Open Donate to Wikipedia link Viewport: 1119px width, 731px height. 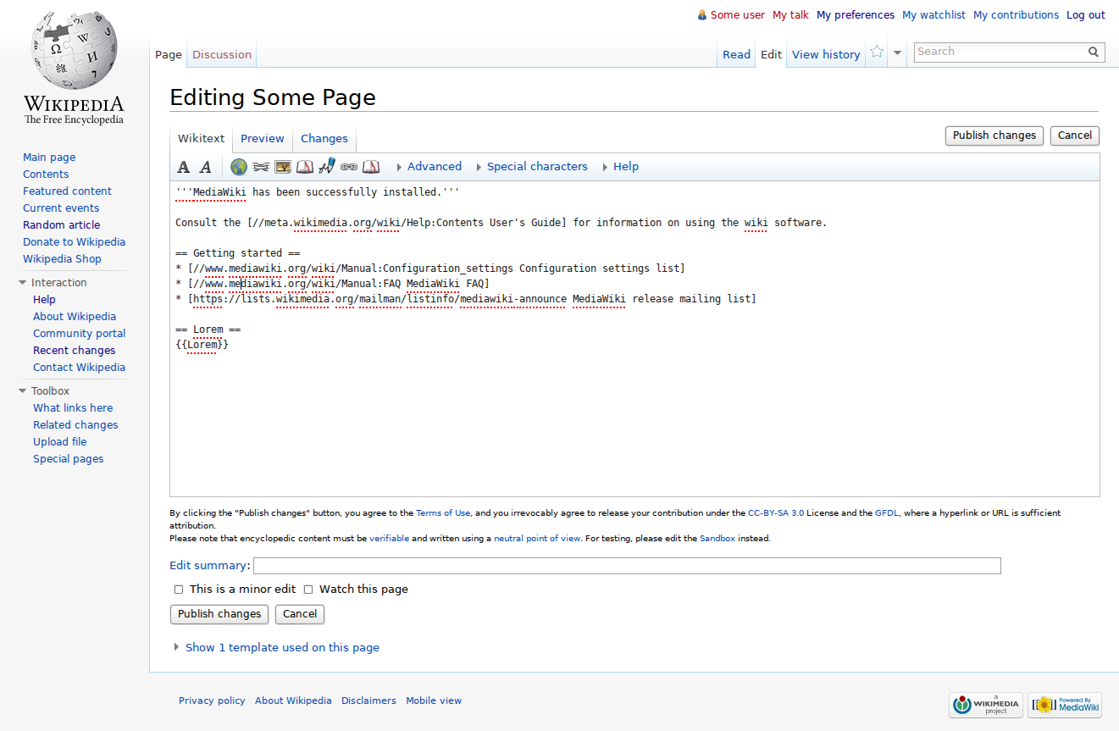(x=74, y=242)
